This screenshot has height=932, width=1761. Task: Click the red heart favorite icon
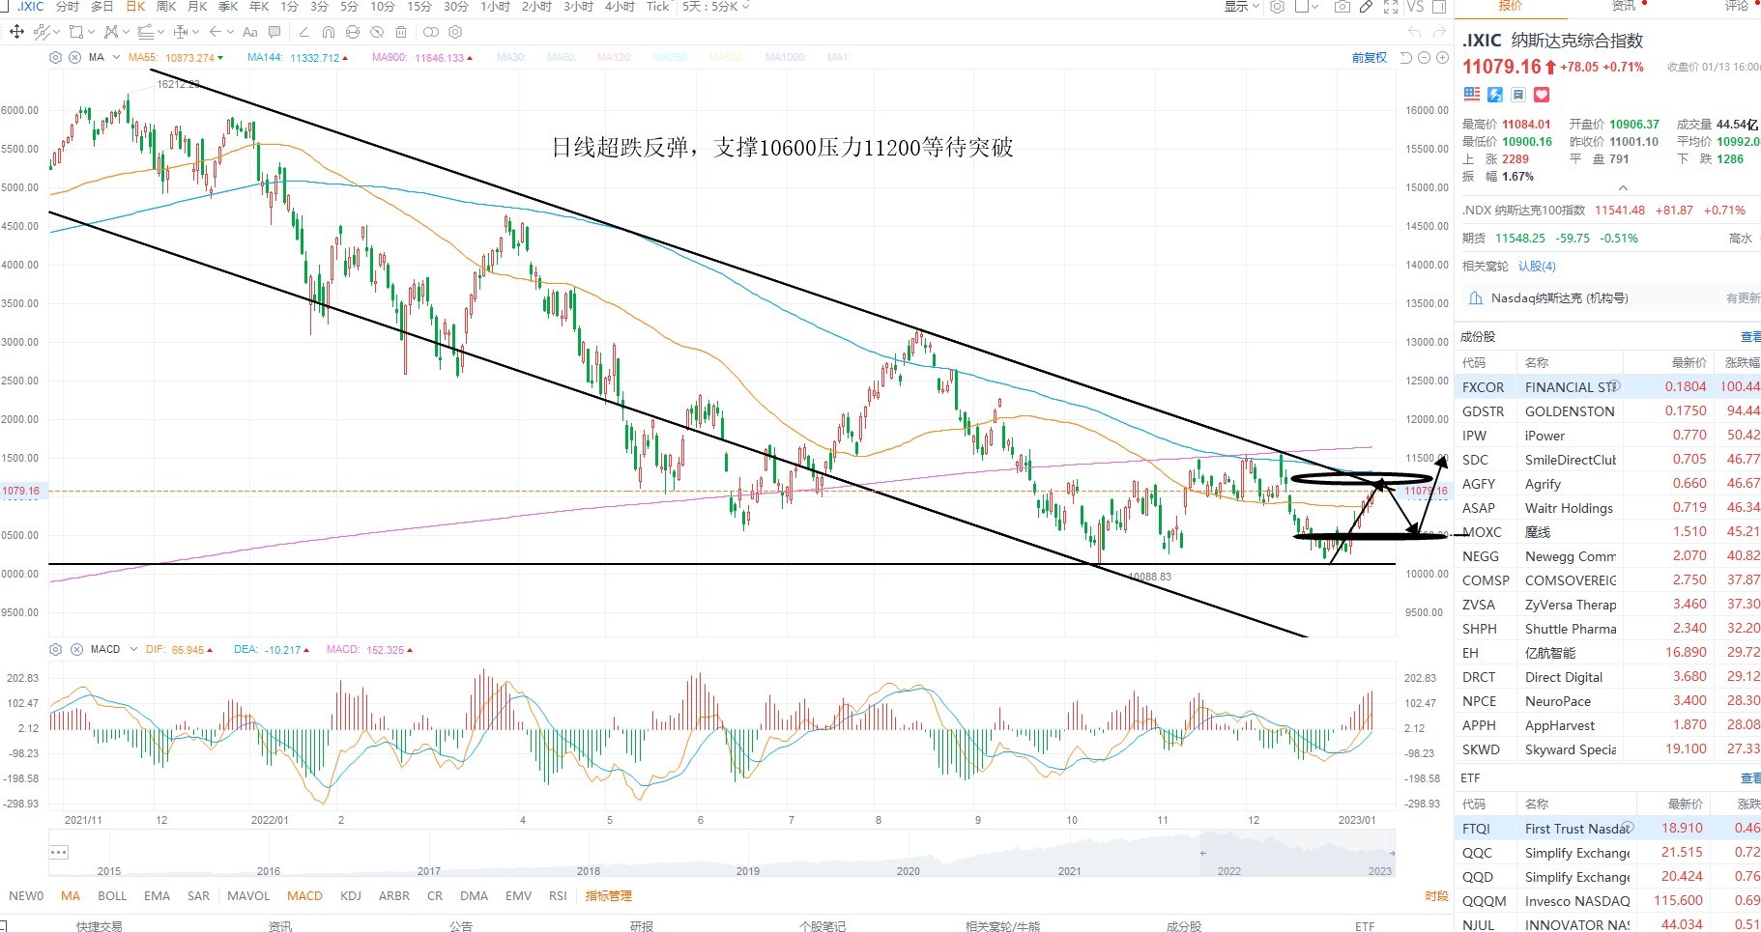click(x=1542, y=94)
